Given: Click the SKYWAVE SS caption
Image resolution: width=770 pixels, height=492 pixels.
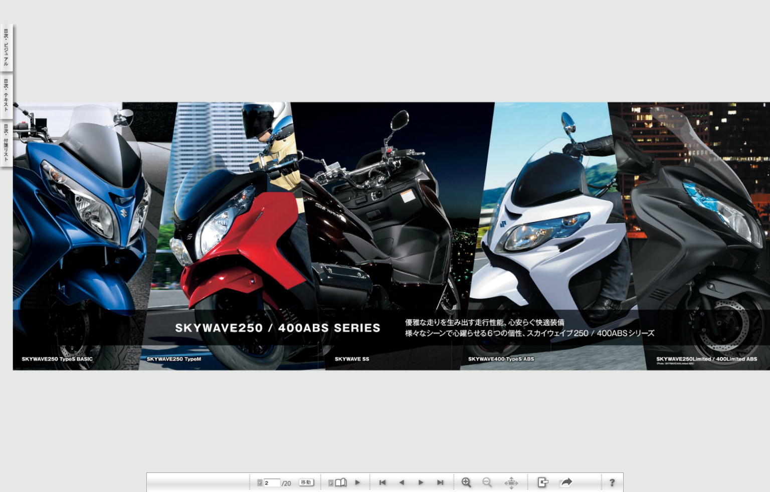Looking at the screenshot, I should click(352, 359).
